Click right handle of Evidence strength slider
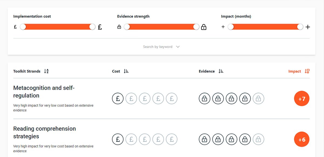The height and width of the screenshot is (157, 324). click(196, 27)
